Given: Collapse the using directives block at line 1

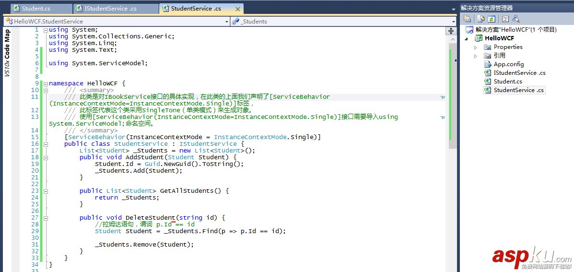Looking at the screenshot, I should [46, 30].
